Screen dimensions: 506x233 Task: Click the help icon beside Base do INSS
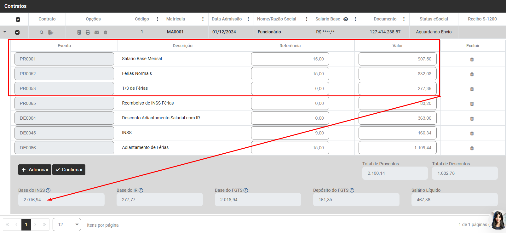pyautogui.click(x=48, y=190)
